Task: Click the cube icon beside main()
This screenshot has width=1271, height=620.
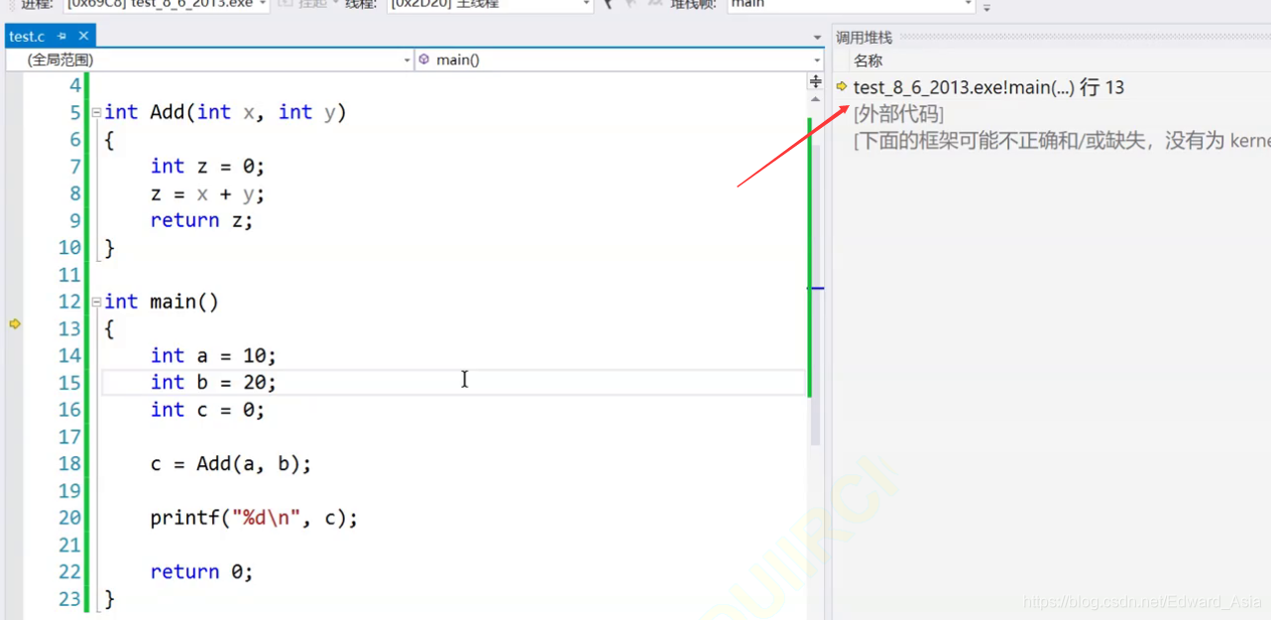Action: coord(424,61)
